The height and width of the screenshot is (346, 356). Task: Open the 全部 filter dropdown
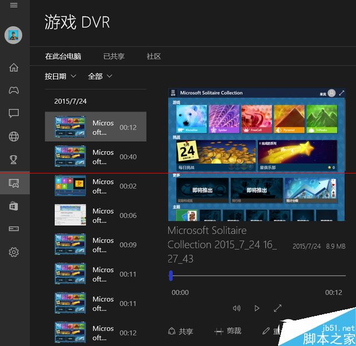pos(100,76)
